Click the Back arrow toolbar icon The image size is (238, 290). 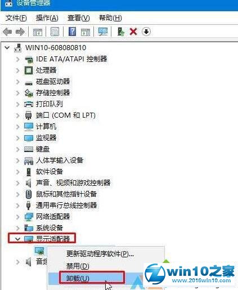[7, 32]
